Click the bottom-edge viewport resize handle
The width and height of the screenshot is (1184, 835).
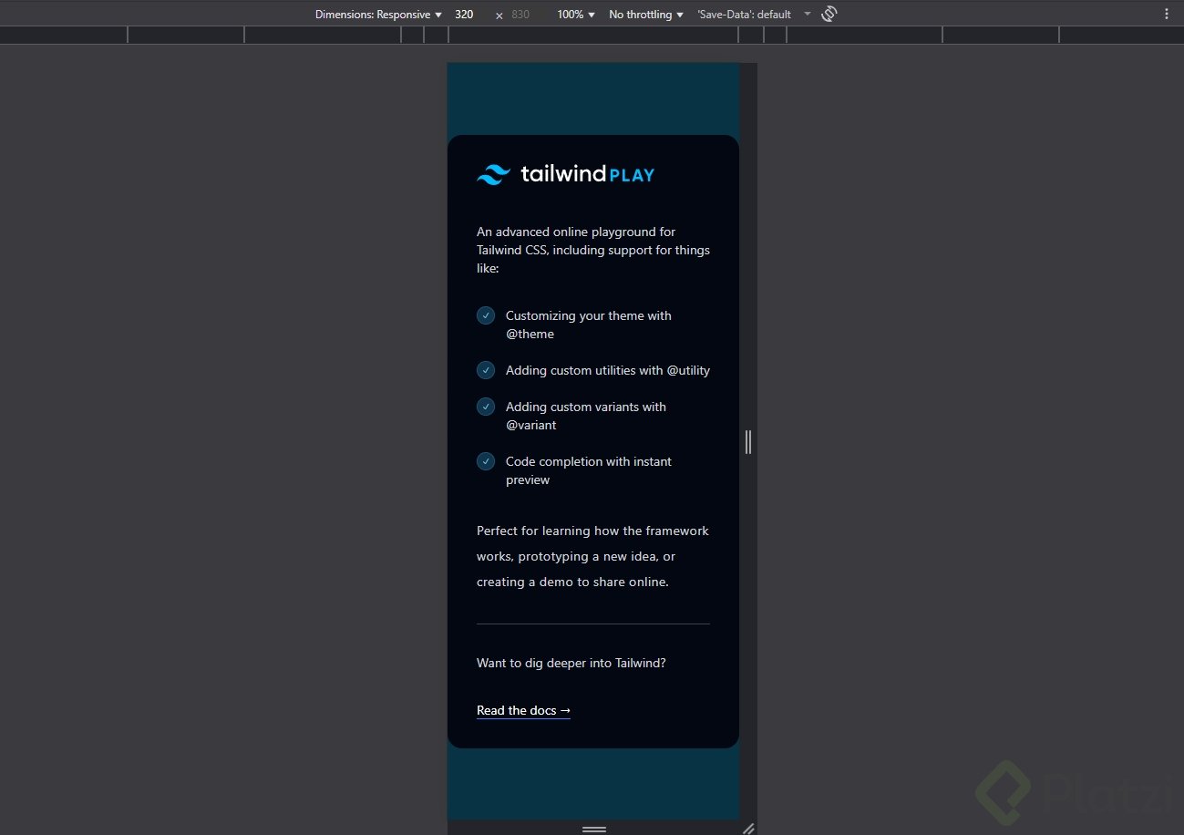[594, 829]
